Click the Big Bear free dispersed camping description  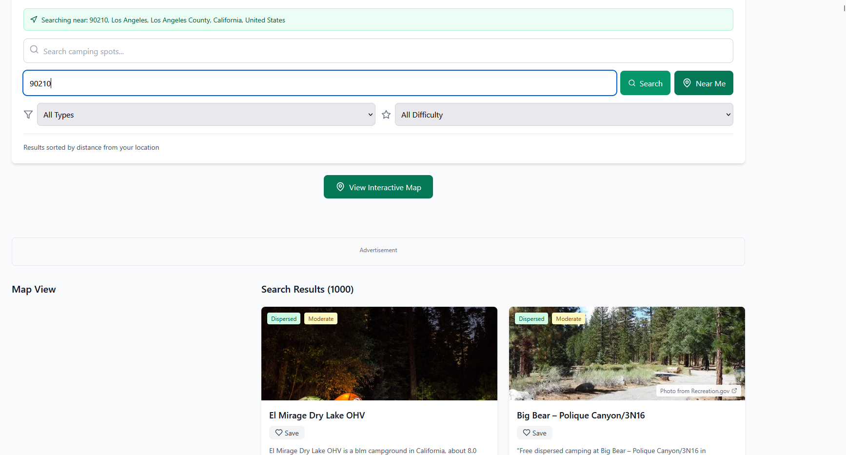pyautogui.click(x=611, y=451)
